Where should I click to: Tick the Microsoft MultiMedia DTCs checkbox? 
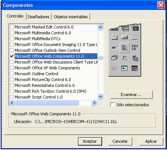tap(12, 39)
